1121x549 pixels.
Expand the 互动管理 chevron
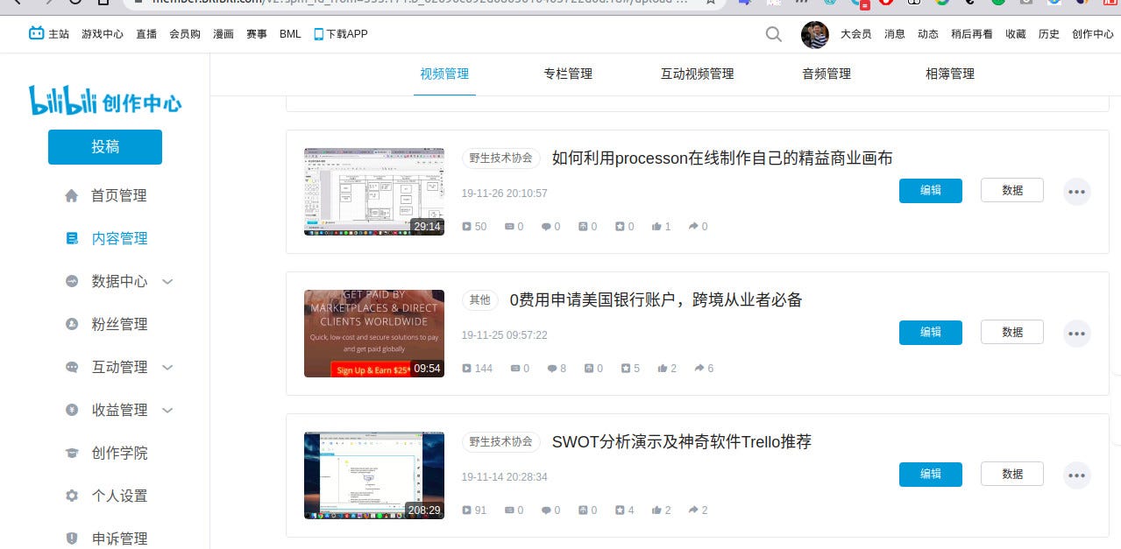tap(168, 368)
